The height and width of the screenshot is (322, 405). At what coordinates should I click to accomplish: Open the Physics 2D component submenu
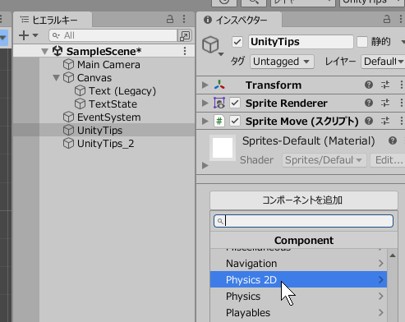coord(298,279)
